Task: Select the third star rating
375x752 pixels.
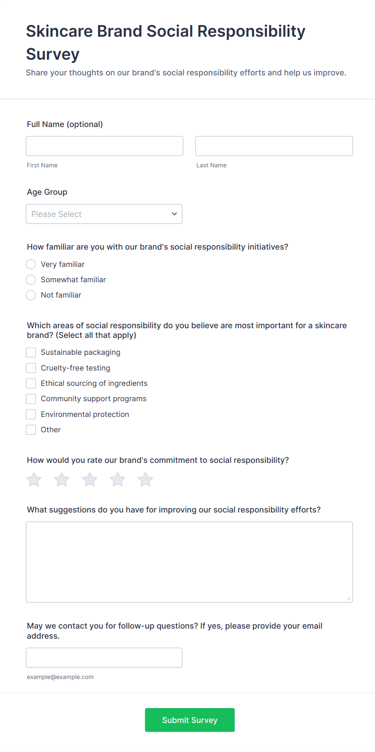Action: pos(90,479)
